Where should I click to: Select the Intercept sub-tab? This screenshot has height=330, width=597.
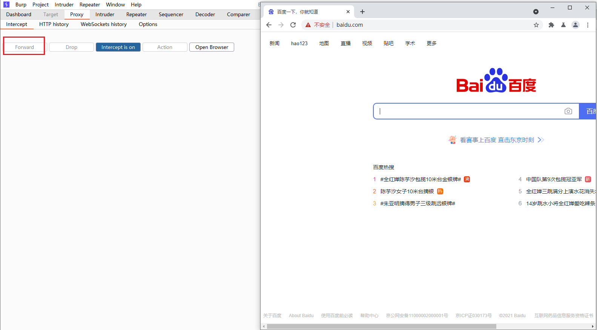pos(17,24)
